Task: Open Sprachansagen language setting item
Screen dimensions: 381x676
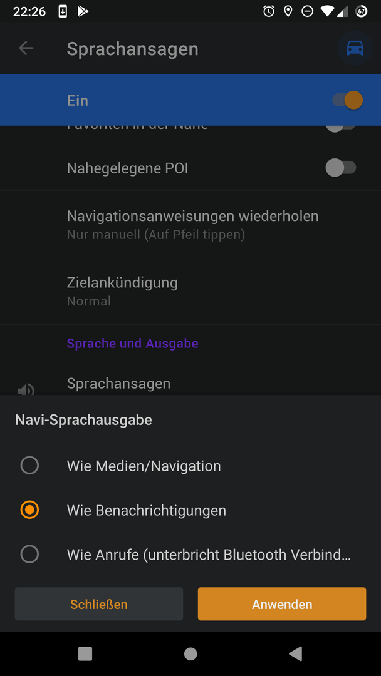Action: point(190,383)
